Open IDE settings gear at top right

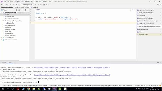coord(161,5)
